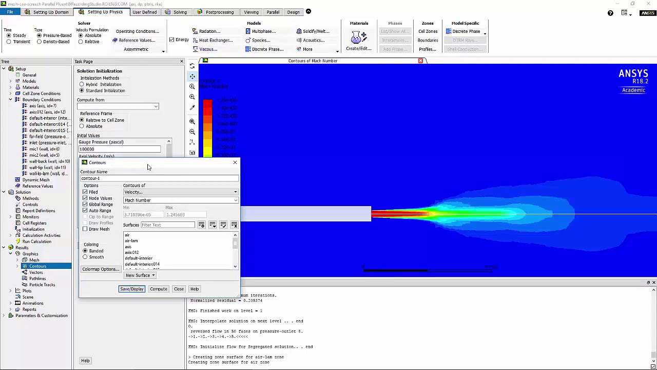Image resolution: width=657 pixels, height=370 pixels.
Task: Click the rotate view icon in graphics toolbar
Action: tap(192, 66)
